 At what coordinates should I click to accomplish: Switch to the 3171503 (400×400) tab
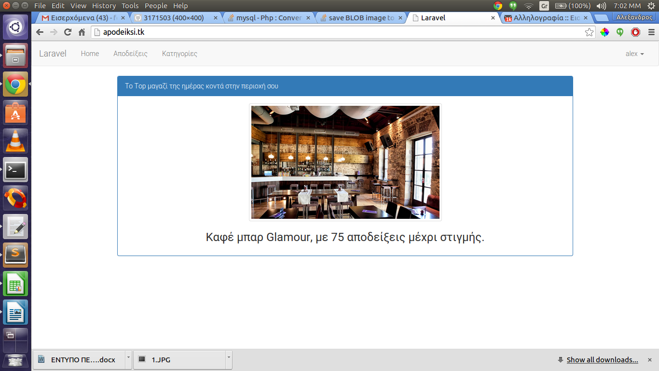pos(174,18)
